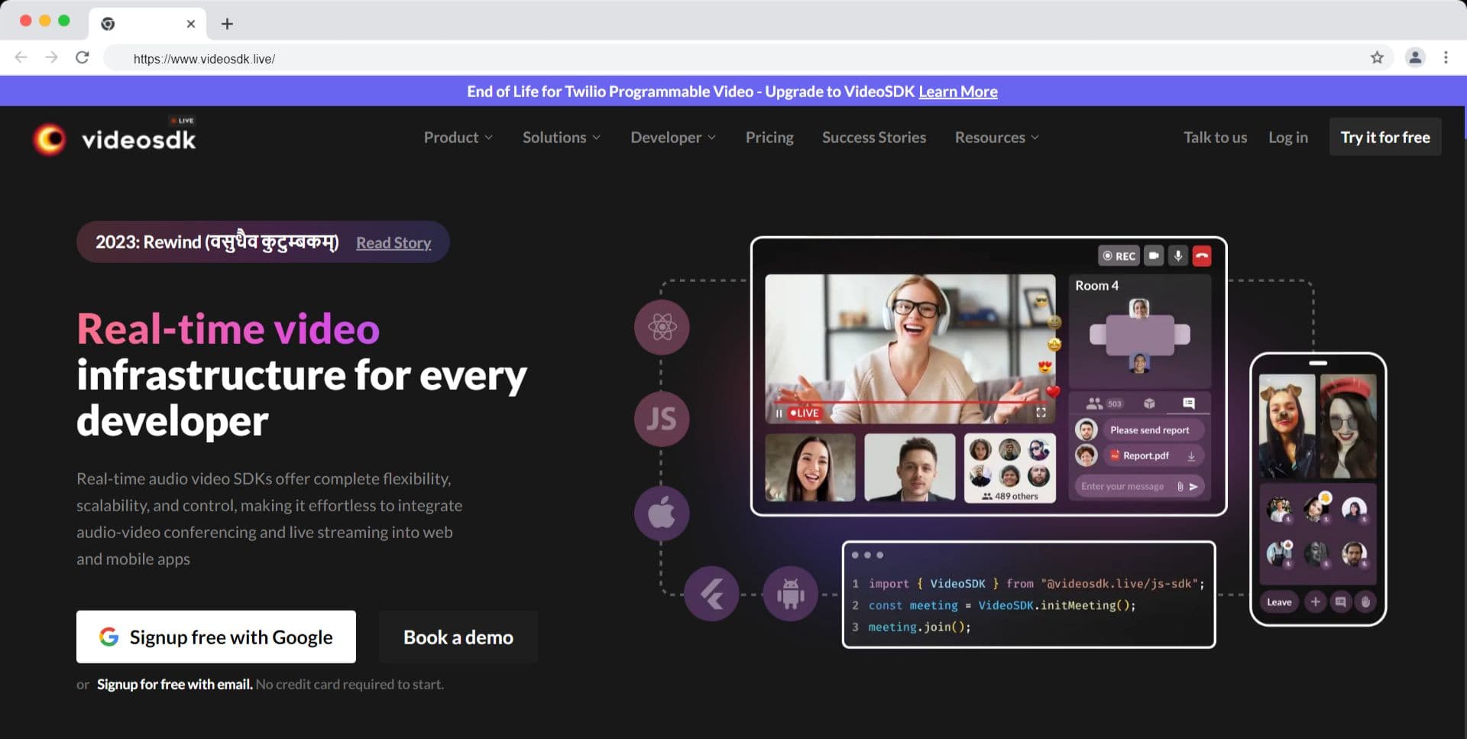Open Success Stories page
The height and width of the screenshot is (739, 1467).
[874, 138]
